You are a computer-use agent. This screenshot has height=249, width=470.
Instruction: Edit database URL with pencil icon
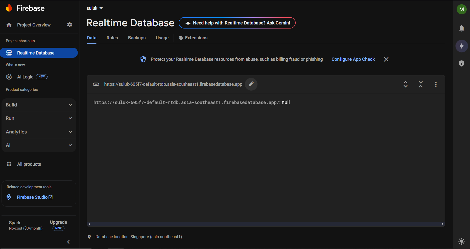tap(251, 84)
